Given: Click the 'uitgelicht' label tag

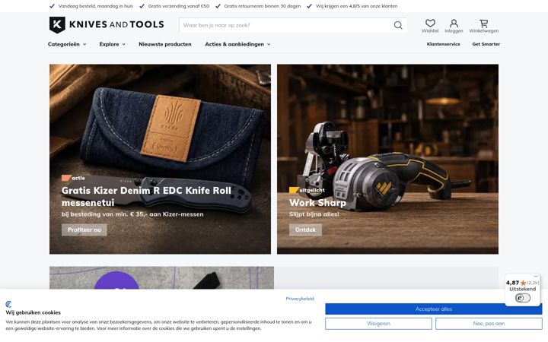Looking at the screenshot, I should point(307,190).
